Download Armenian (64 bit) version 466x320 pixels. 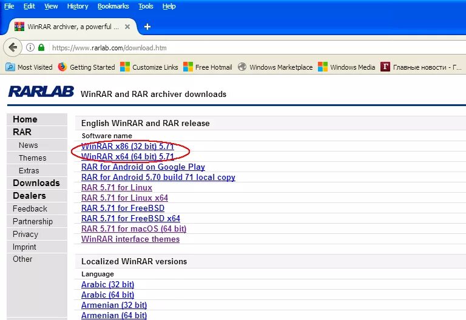(x=114, y=315)
